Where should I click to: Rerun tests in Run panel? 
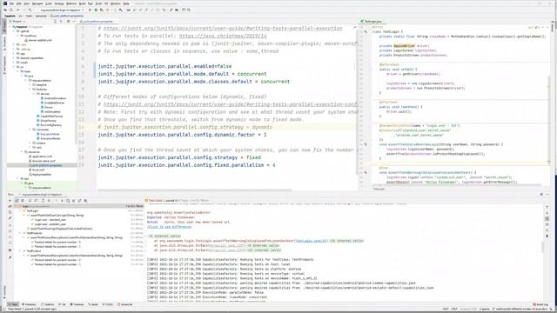point(10,201)
